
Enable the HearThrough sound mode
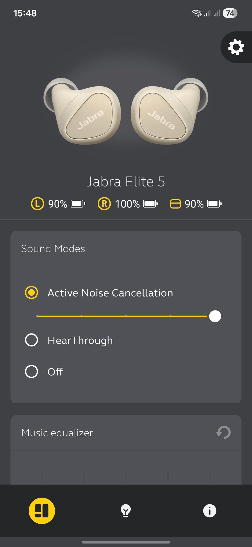(x=31, y=340)
